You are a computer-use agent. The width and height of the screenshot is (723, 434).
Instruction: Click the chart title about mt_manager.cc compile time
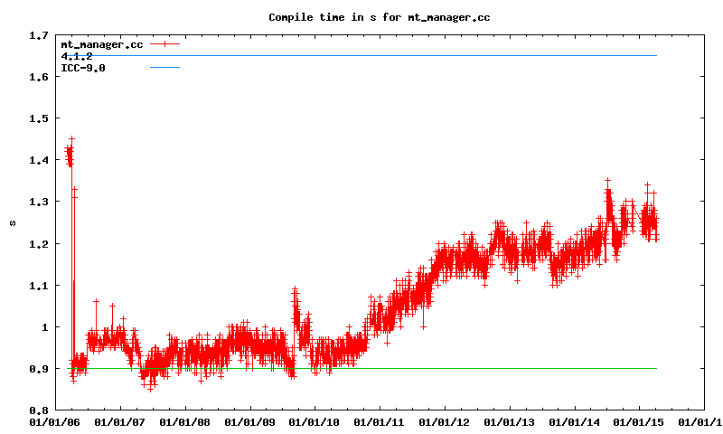click(379, 17)
